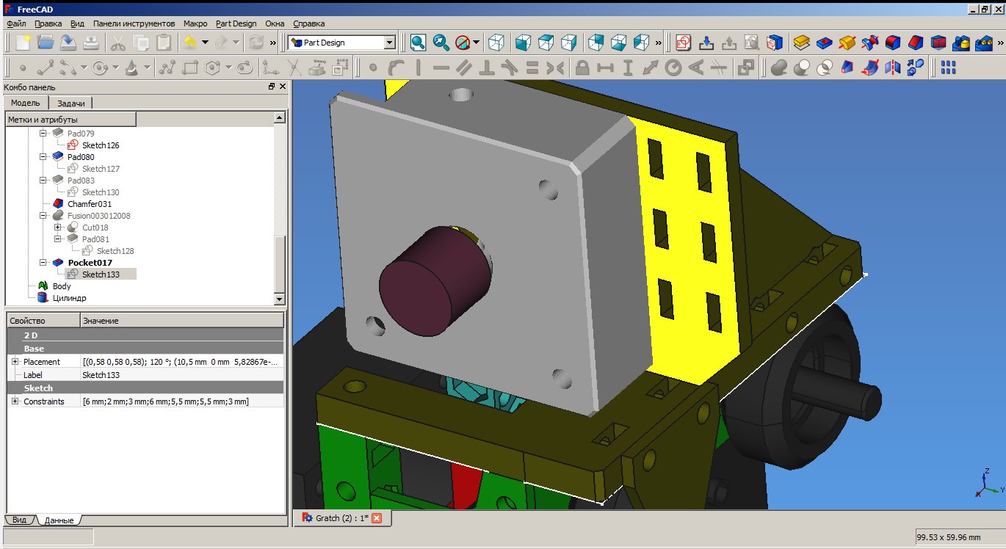Screen dimensions: 1006x549
Task: Select Sketch126 in the model tree
Action: [101, 145]
